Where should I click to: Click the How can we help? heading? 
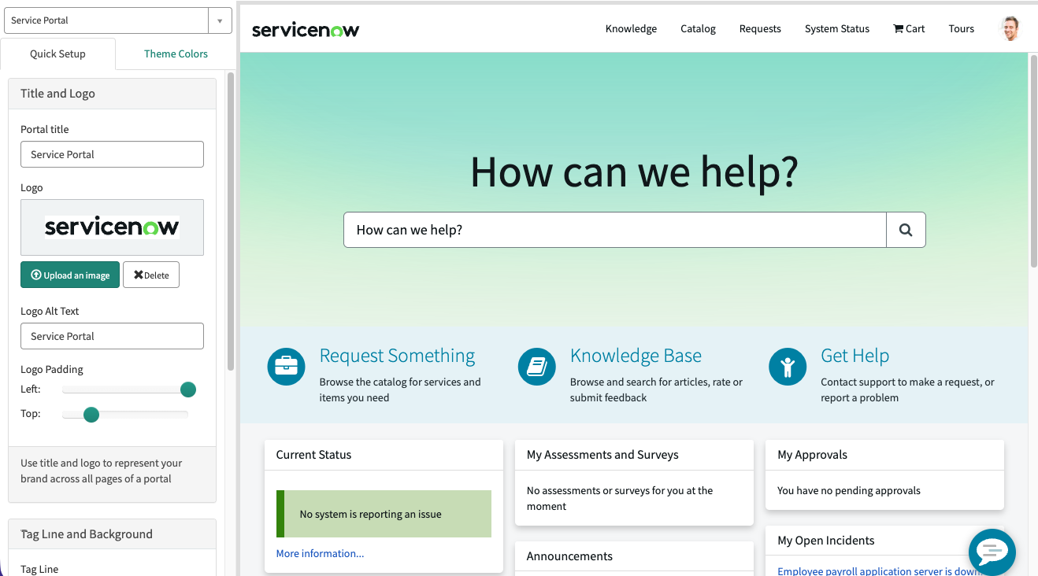[634, 172]
